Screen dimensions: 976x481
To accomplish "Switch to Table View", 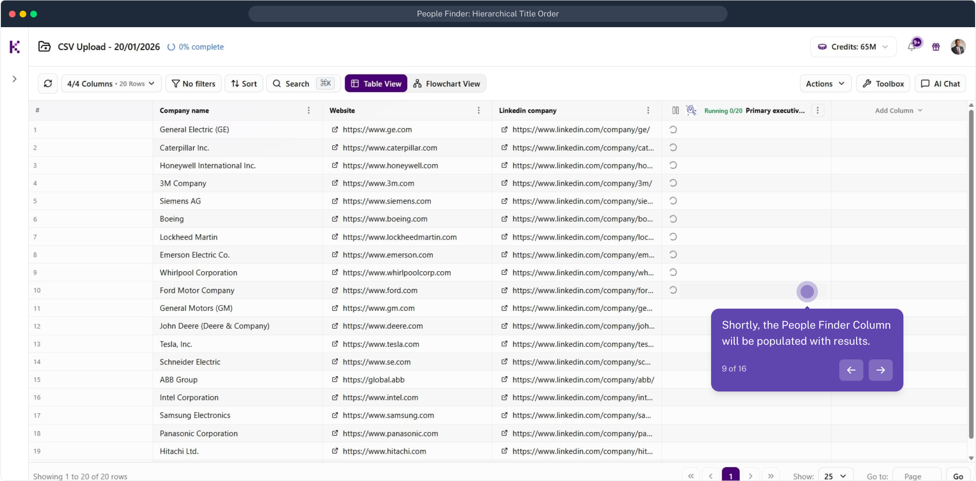I will pos(376,84).
